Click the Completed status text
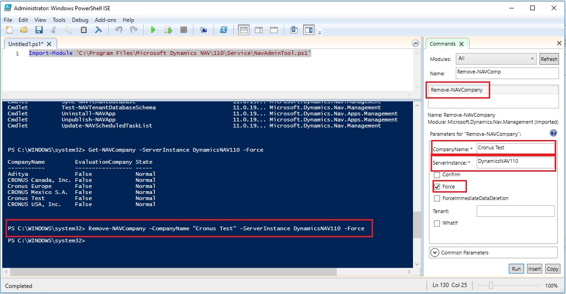 (x=19, y=286)
